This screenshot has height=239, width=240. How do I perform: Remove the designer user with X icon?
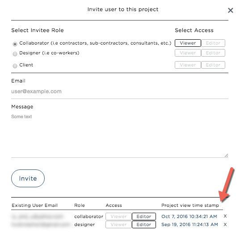click(x=225, y=224)
